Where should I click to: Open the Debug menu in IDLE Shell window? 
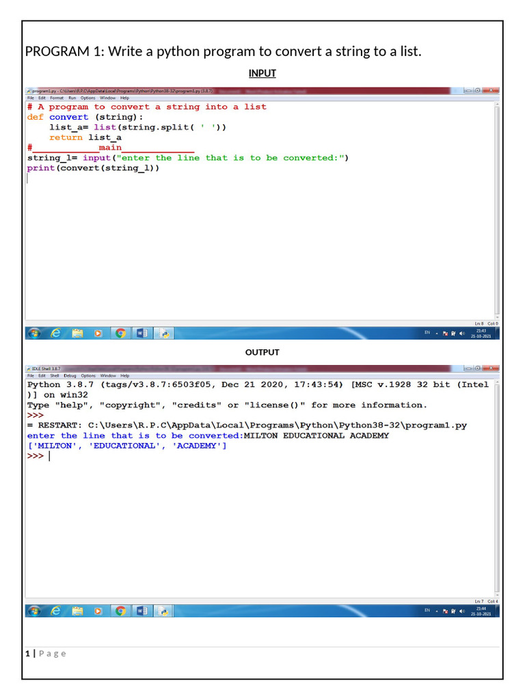point(70,375)
